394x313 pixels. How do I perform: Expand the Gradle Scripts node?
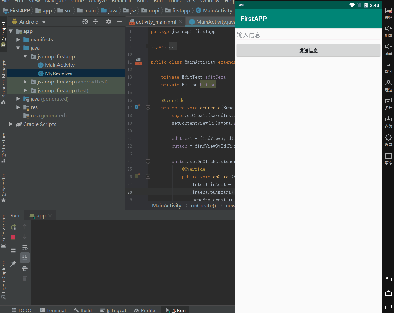[x=11, y=124]
